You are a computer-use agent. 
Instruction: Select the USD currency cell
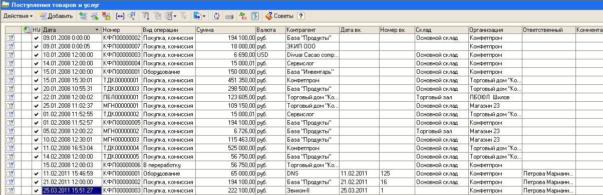(270, 55)
